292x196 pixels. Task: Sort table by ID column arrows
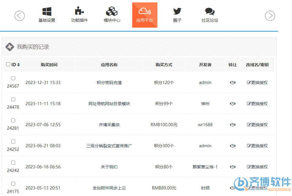(x=18, y=65)
